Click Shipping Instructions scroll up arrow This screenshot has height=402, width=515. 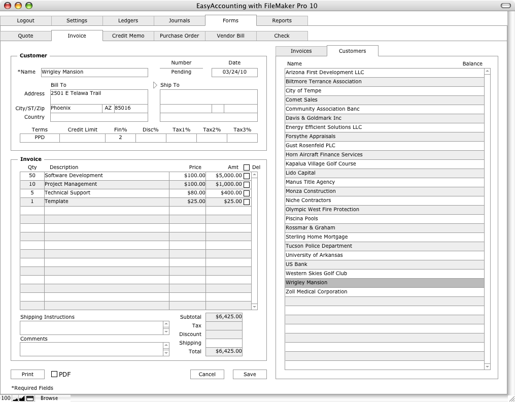(166, 324)
